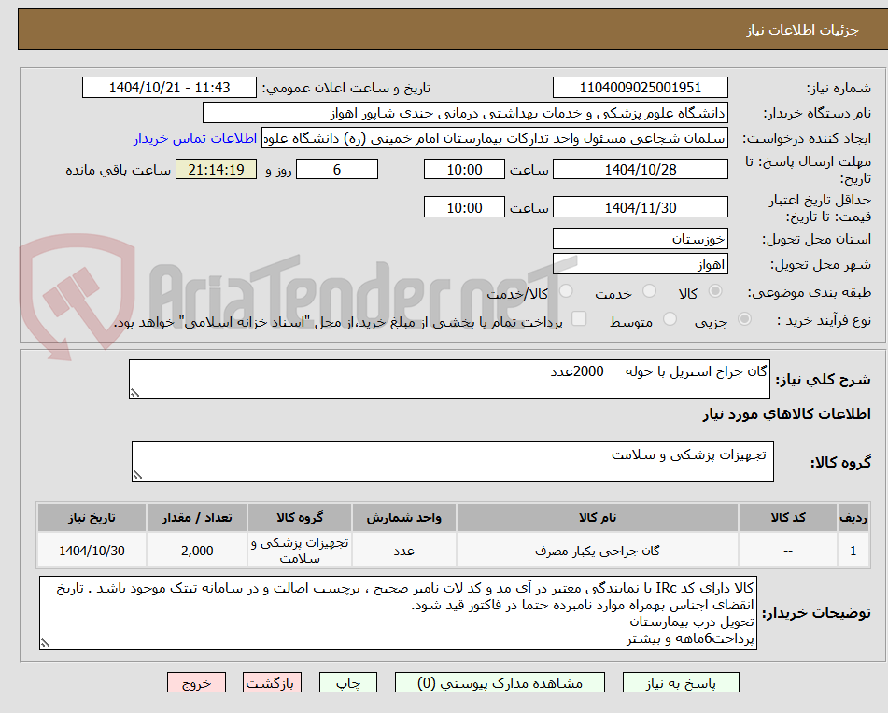Click the اطلاعات کالاهاي مورد نياز heading
888x713 pixels.
(x=786, y=414)
